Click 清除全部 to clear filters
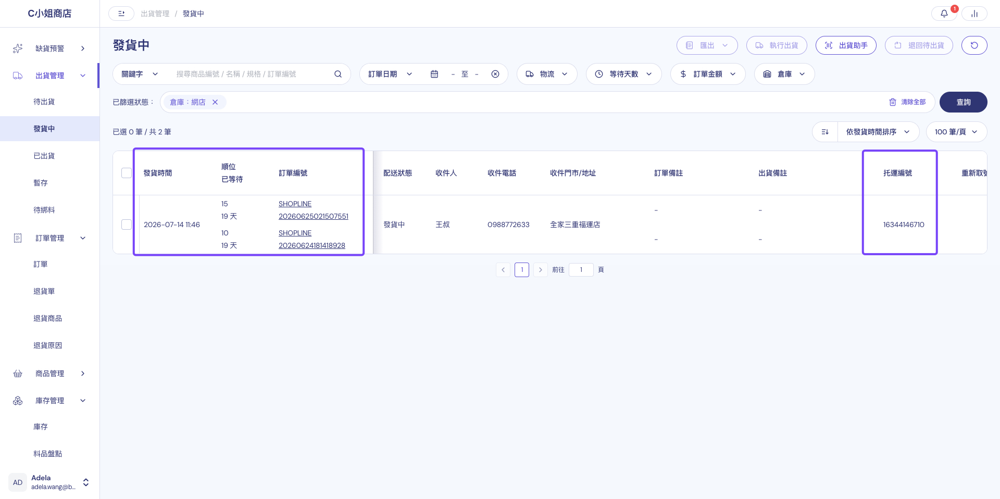The width and height of the screenshot is (1000, 499). point(907,102)
